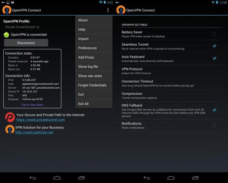The width and height of the screenshot is (228, 183).
Task: Click the Bytes out value 6.57 KB
Action: click(35, 69)
